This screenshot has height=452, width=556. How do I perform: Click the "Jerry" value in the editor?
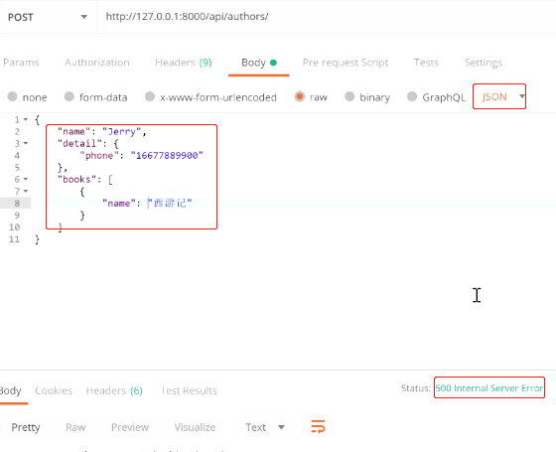(x=122, y=131)
